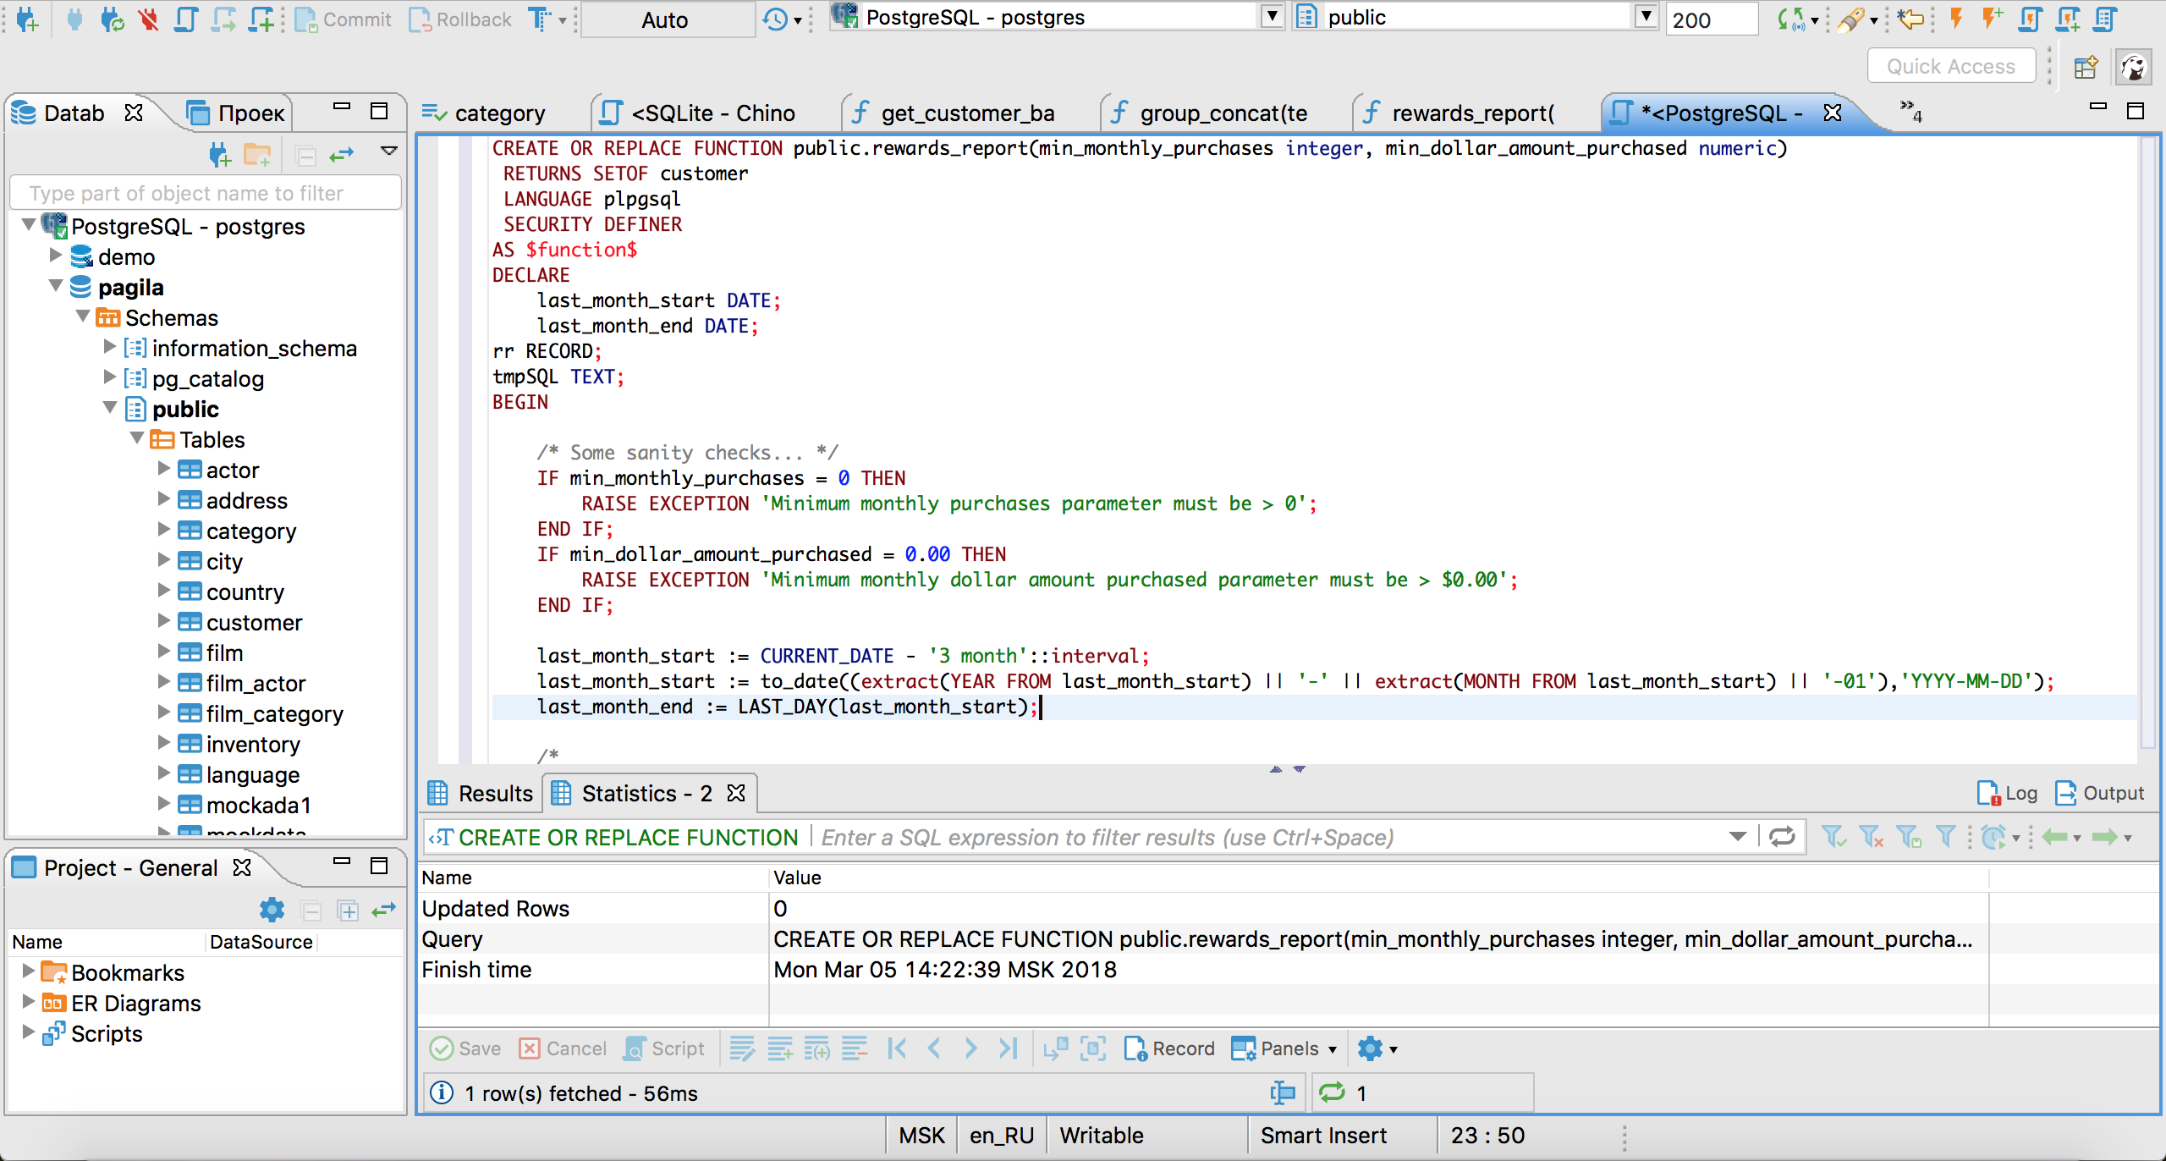Click the Output tab in results panel

[x=2096, y=793]
